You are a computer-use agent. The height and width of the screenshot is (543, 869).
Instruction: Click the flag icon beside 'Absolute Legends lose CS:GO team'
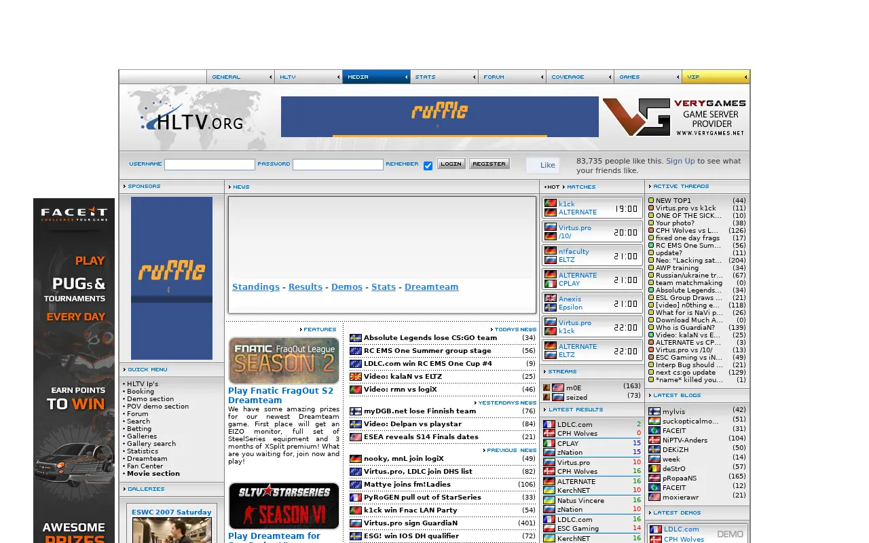coord(355,338)
